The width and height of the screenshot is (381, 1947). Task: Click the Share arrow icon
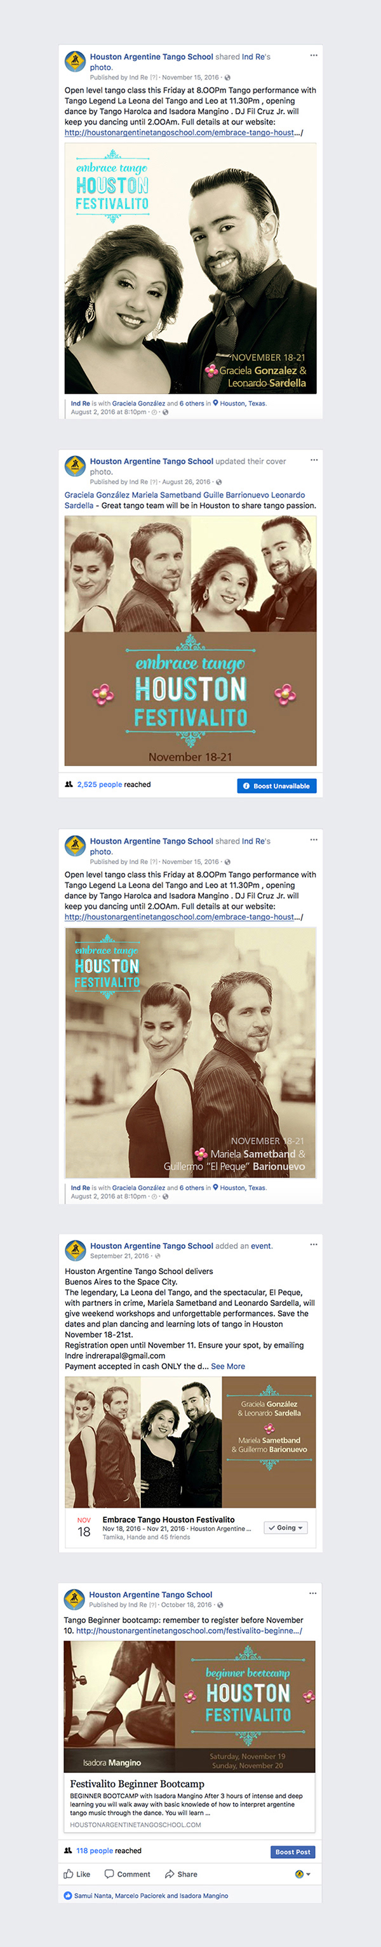pos(170,1874)
